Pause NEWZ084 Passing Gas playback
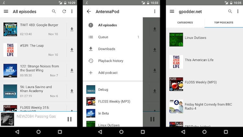This screenshot has height=137, width=243. point(70,119)
